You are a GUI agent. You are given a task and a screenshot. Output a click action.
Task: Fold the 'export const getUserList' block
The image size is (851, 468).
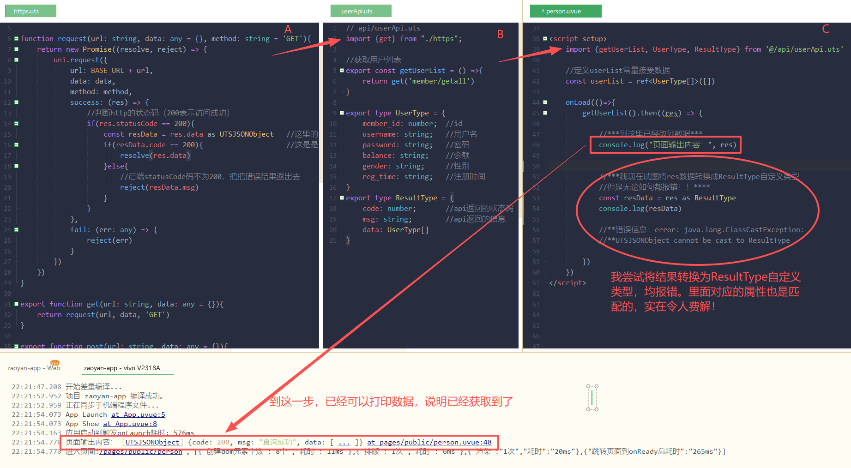tap(342, 71)
